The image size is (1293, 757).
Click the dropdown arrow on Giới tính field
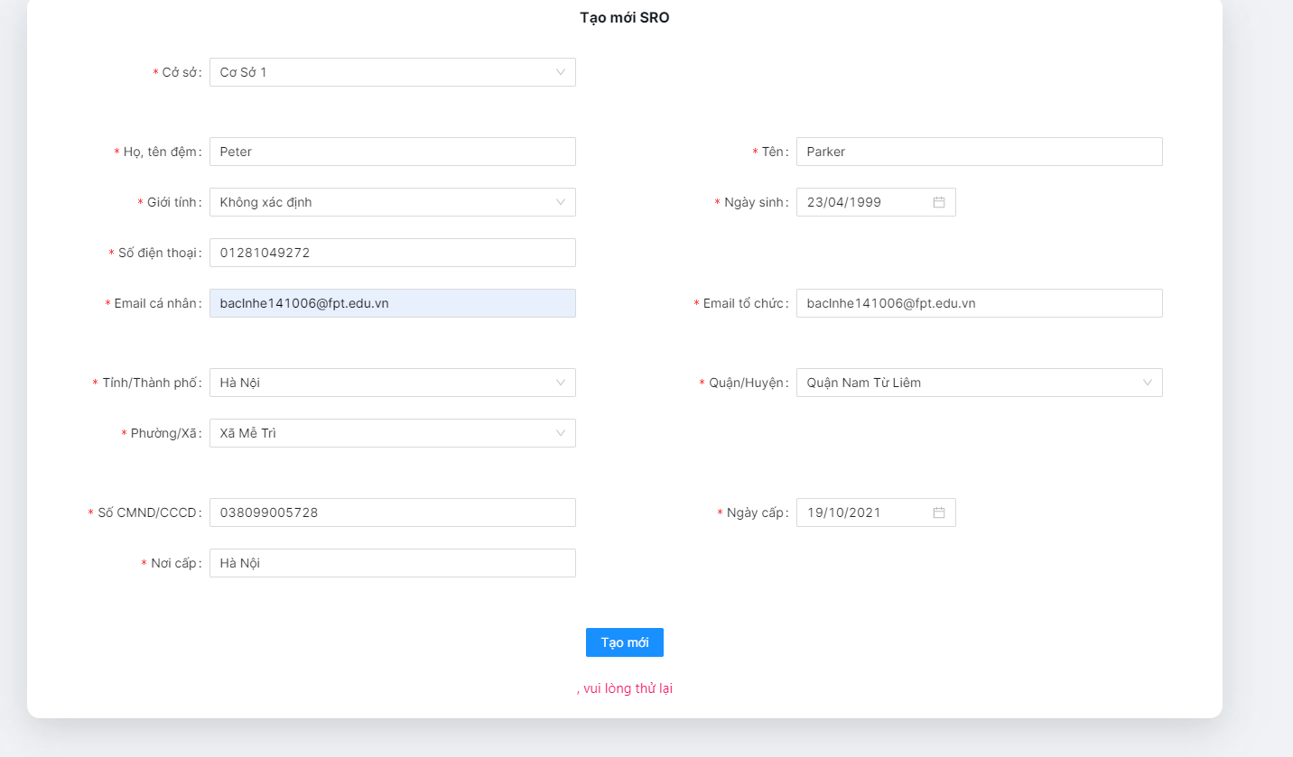(x=561, y=201)
